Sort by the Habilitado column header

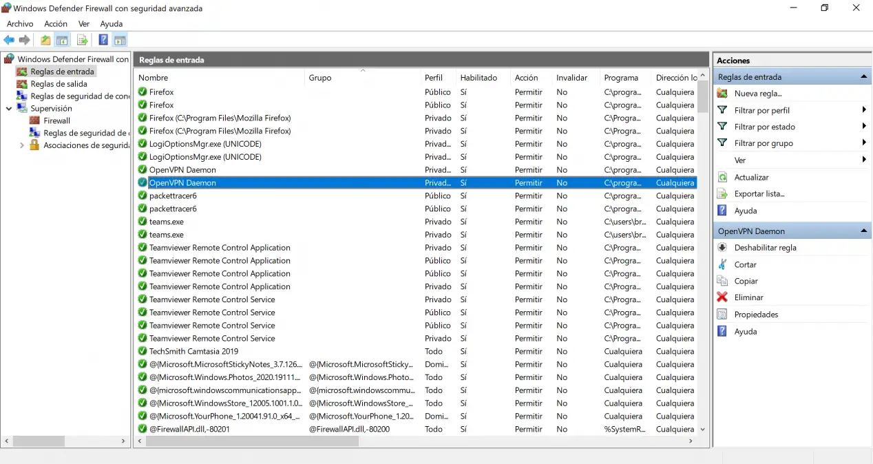tap(483, 78)
